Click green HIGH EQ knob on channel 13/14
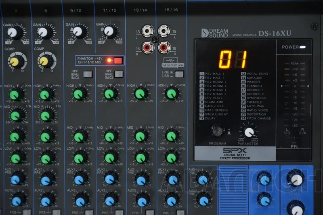 point(141,94)
